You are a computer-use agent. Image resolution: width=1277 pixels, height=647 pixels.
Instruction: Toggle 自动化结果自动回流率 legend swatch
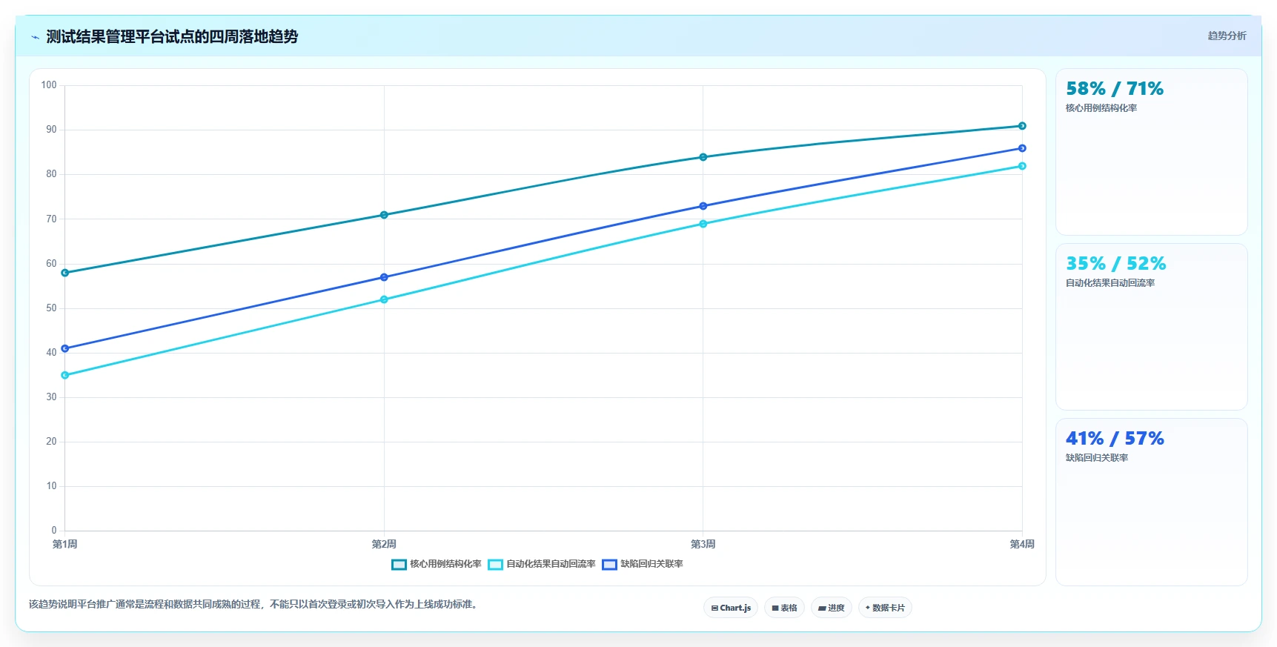coord(495,565)
